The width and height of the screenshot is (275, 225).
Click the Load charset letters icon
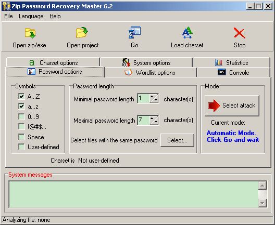coord(187,33)
